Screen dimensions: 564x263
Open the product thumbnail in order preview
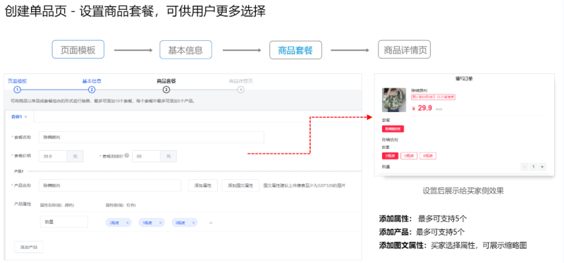(x=394, y=100)
